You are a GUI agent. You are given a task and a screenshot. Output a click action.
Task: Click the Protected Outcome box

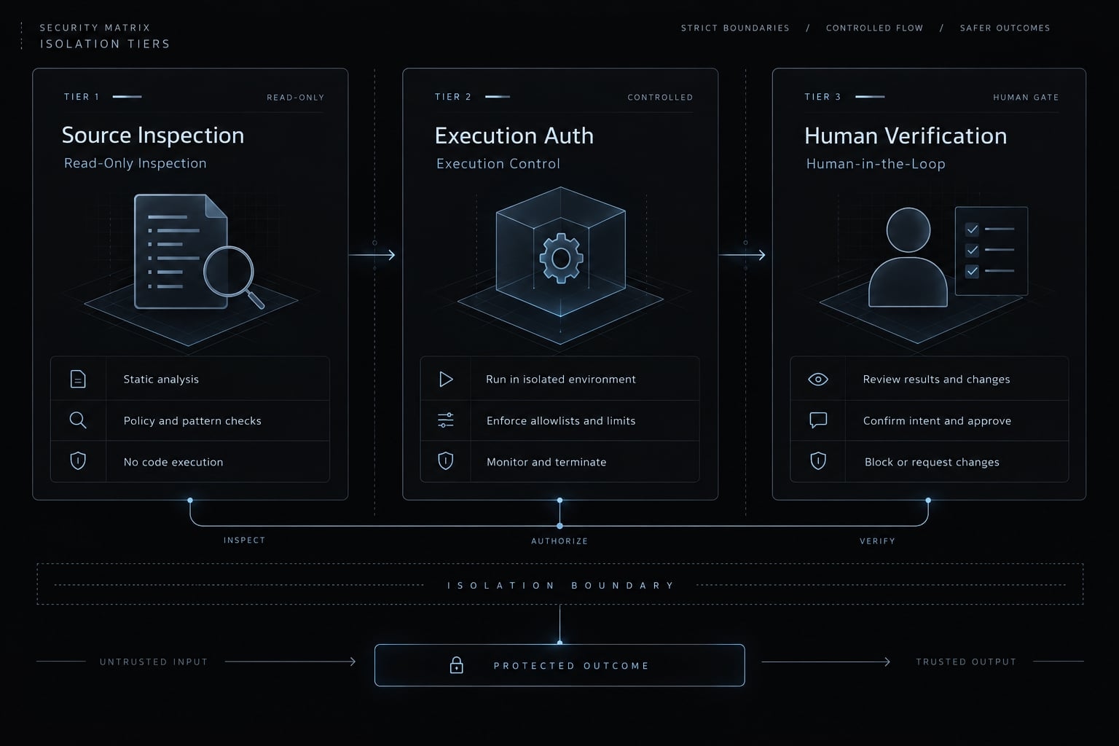tap(559, 665)
